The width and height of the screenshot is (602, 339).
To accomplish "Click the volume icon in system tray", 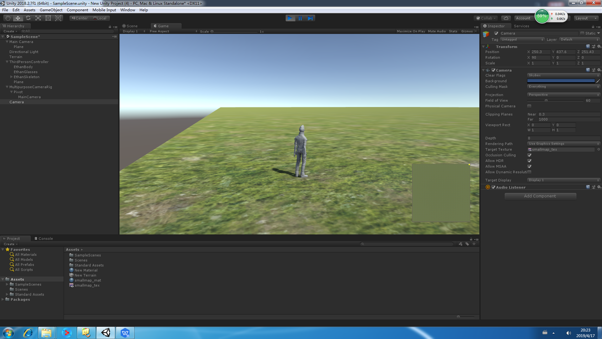I will (x=568, y=333).
